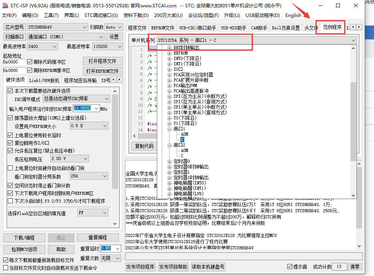Enable 当目标文件变化时自动装载 checkbox

click(x=5, y=267)
